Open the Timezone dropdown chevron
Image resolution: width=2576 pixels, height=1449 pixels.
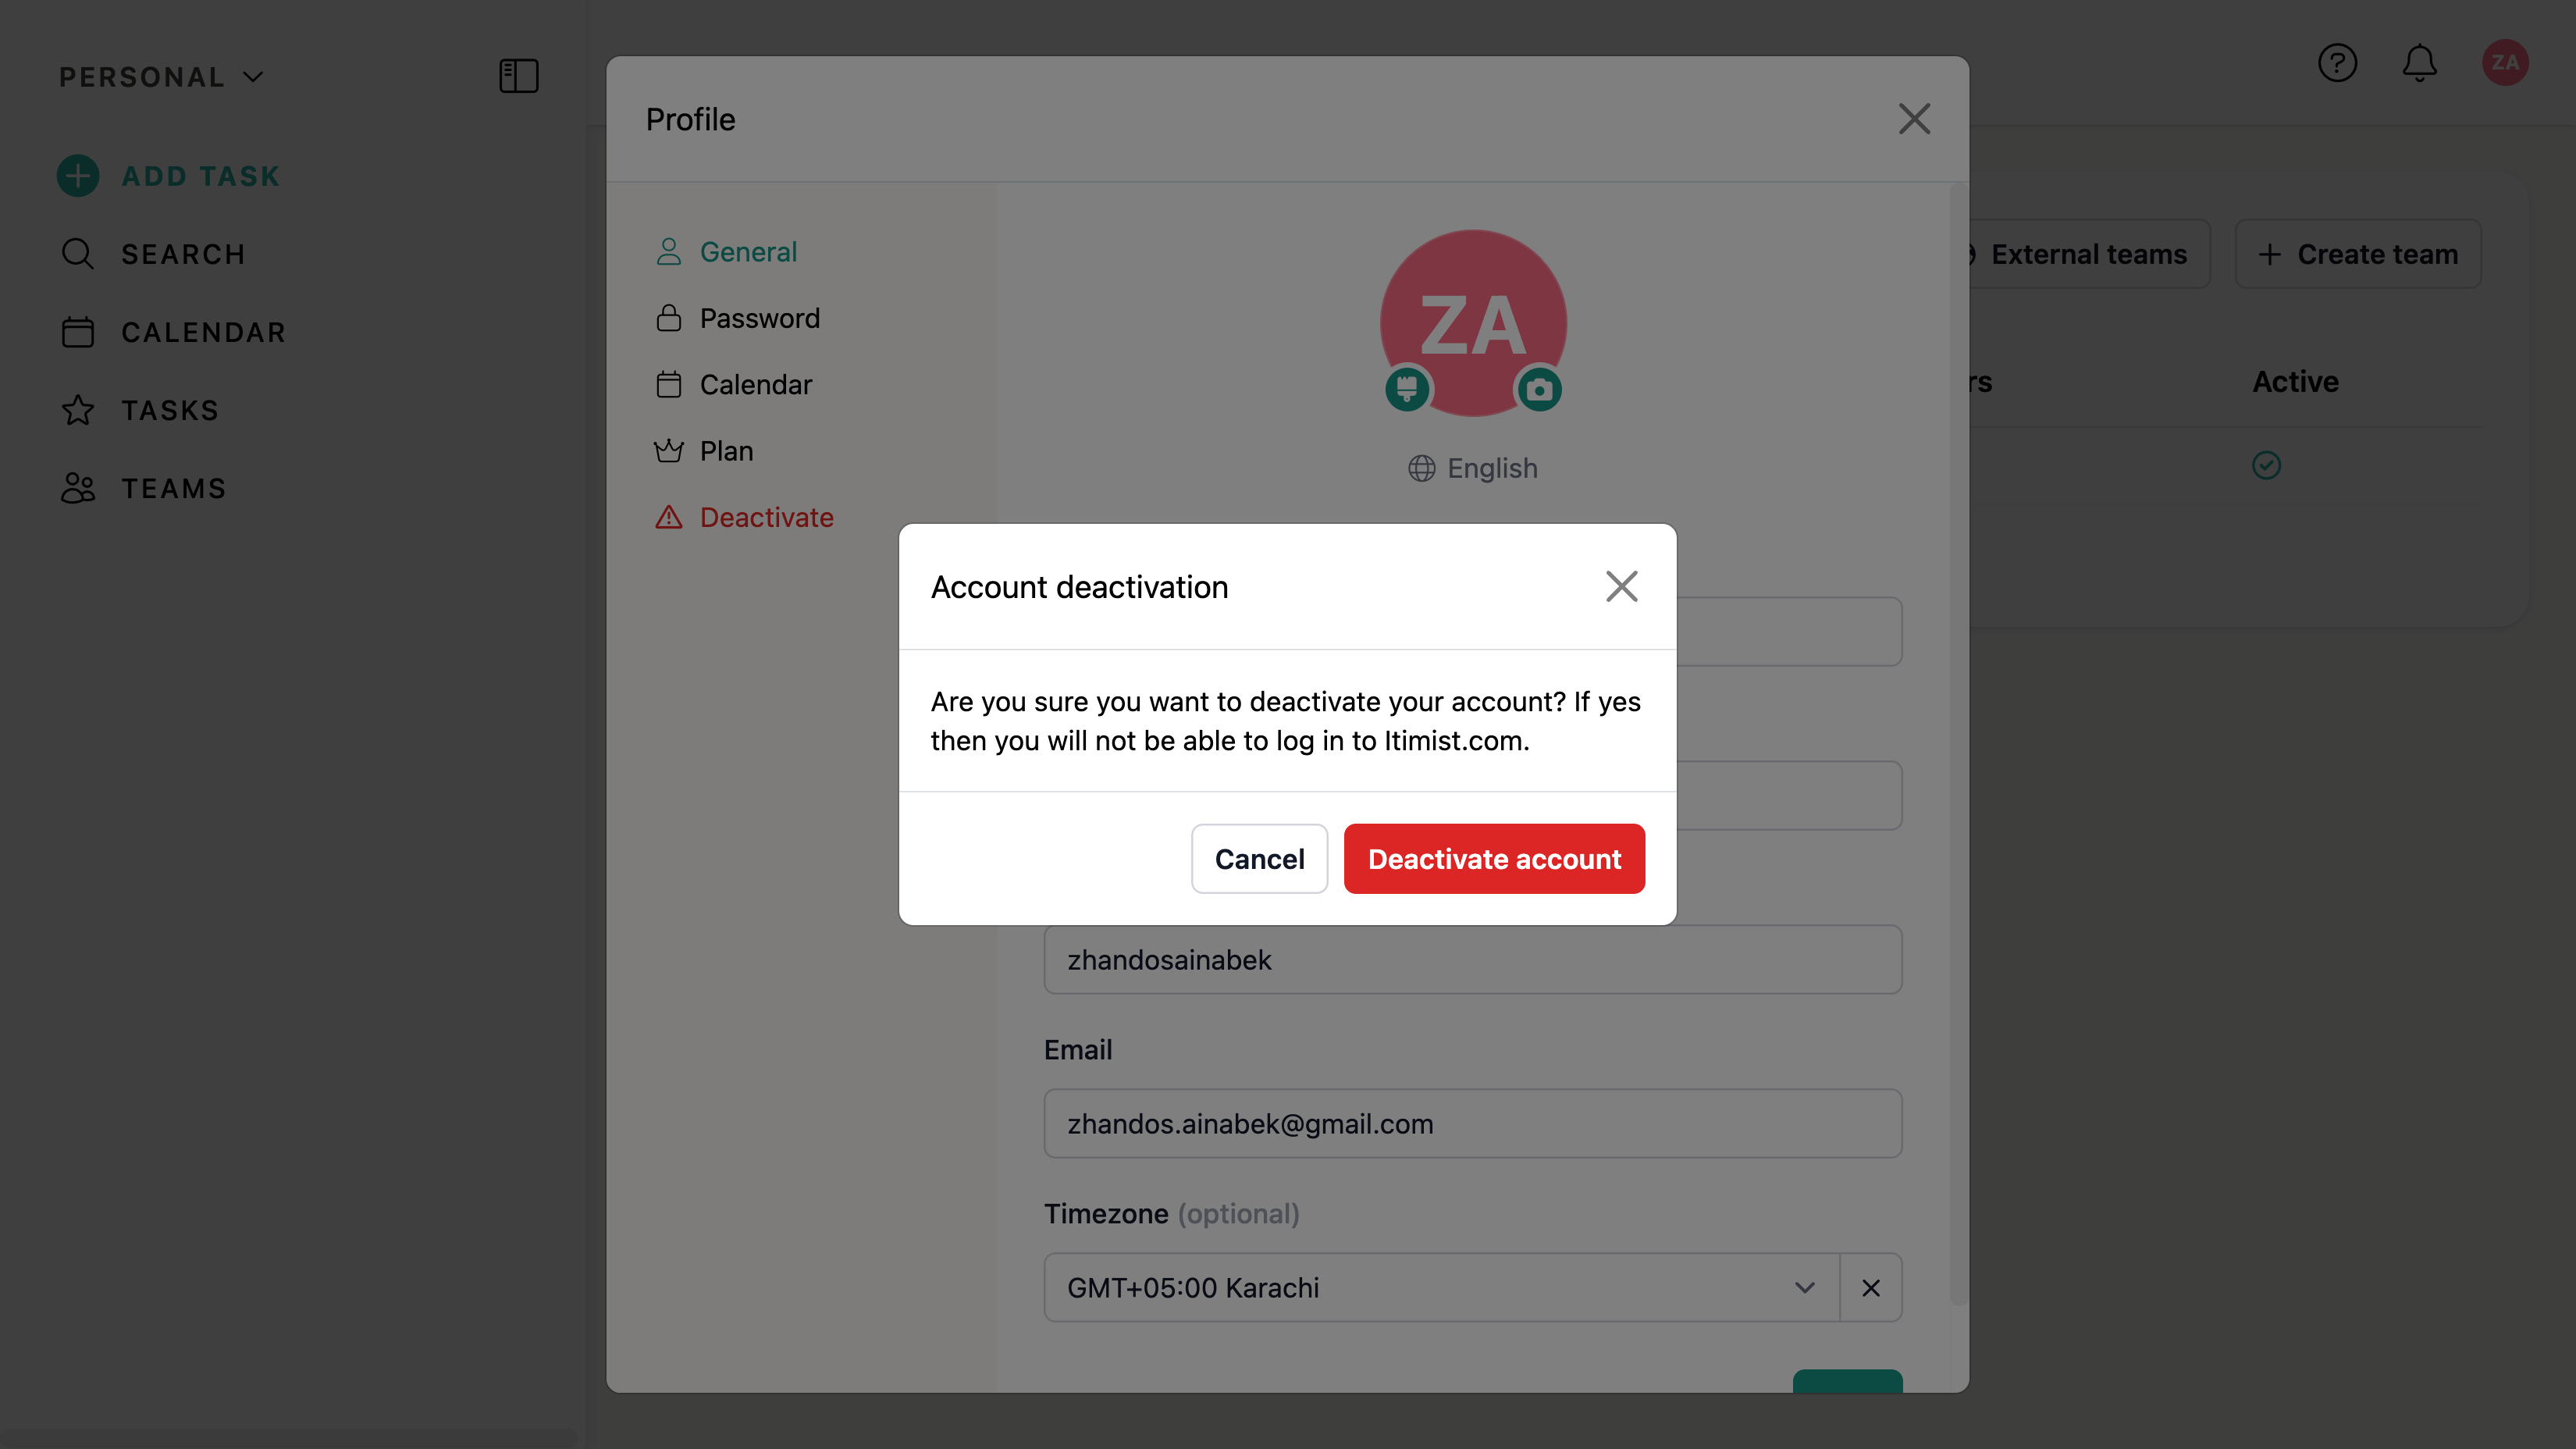coord(1804,1288)
